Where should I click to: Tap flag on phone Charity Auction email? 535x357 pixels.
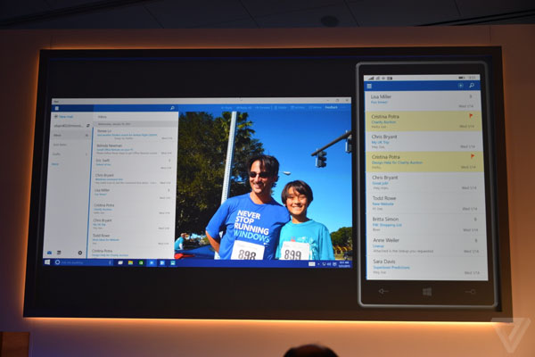click(x=471, y=116)
